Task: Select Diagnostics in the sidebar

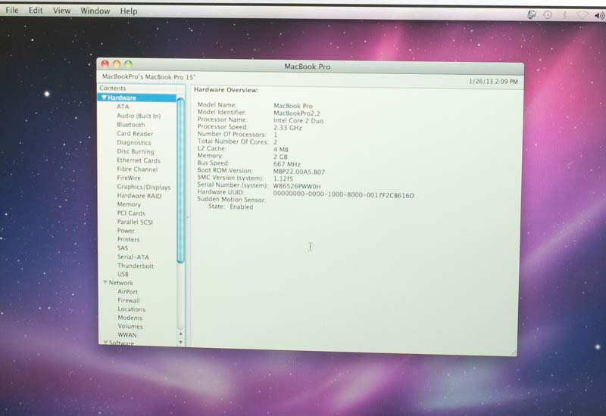Action: 134,142
